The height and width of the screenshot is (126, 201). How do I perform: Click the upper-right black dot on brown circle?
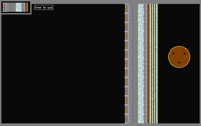(184, 53)
